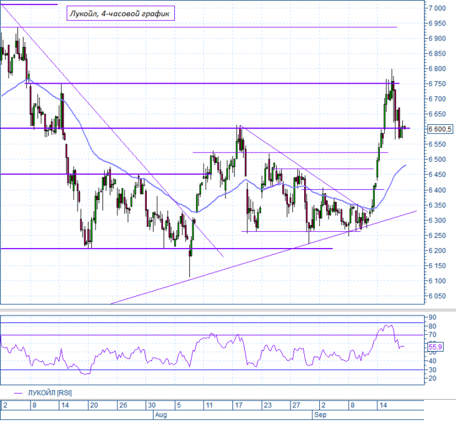The width and height of the screenshot is (456, 421).
Task: Click the RSI axis label 80
Action: pyautogui.click(x=432, y=326)
